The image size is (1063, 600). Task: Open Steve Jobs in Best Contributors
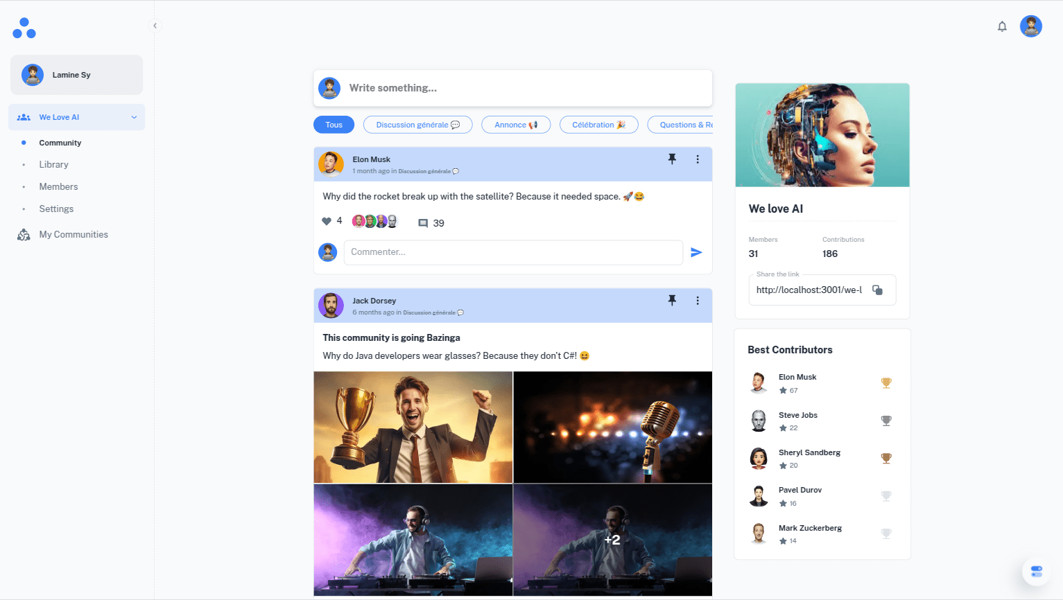[798, 415]
